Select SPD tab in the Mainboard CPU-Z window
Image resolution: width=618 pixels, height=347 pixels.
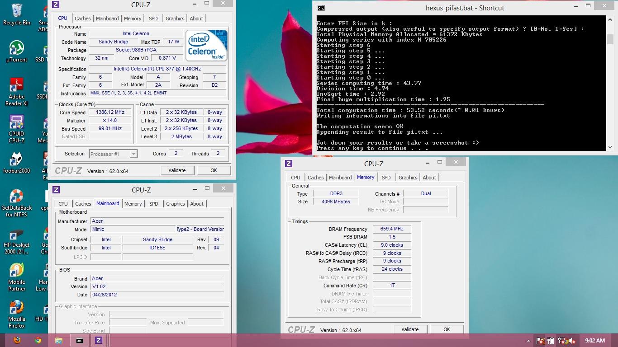pos(154,204)
